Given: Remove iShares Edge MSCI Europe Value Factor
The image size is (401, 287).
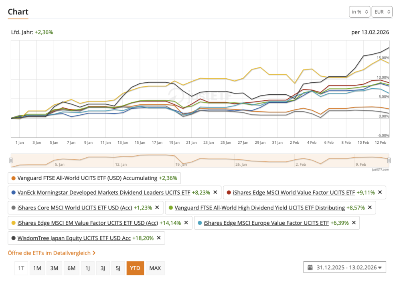Looking at the screenshot, I should coord(354,223).
